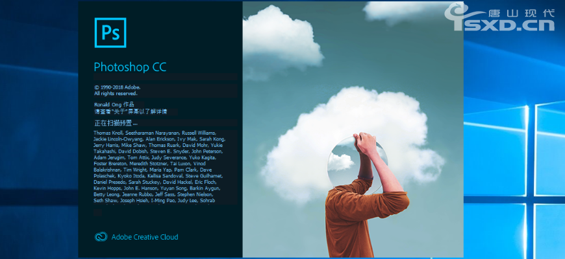Click the cloud-and-mirror splash artwork
Screen dimensions: 565x259
coord(353,129)
